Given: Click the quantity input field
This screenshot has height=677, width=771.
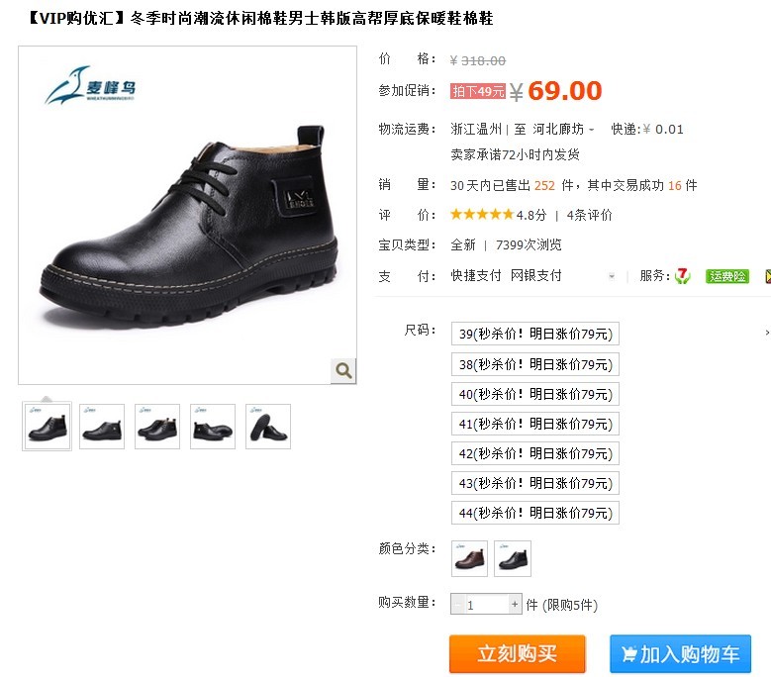Looking at the screenshot, I should (486, 604).
